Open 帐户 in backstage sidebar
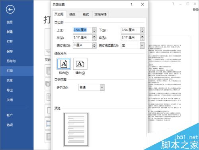Viewport: 199px width, 150px height. coord(10,115)
